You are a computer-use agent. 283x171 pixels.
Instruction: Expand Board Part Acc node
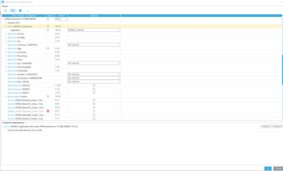6,41
